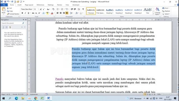The height and width of the screenshot is (101, 179).
Task: Switch to the Insert tab
Action: [x=19, y=5]
